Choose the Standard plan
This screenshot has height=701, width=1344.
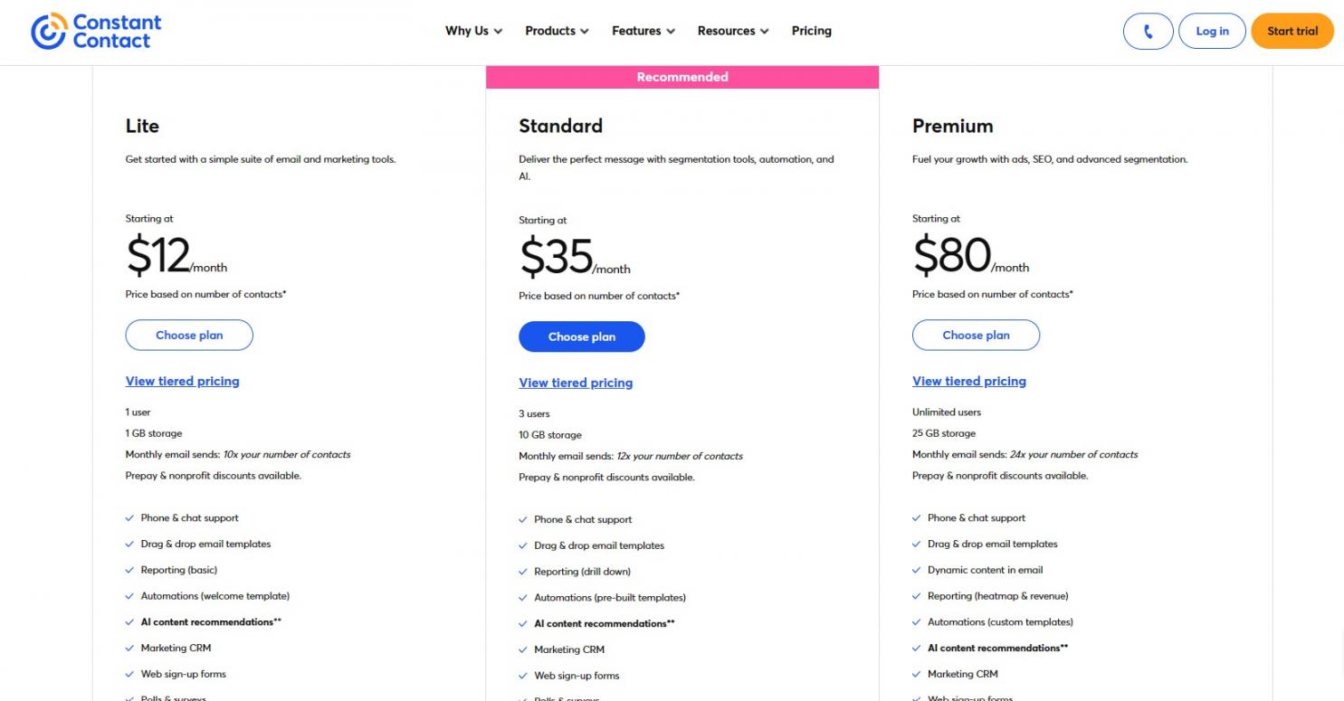point(582,337)
